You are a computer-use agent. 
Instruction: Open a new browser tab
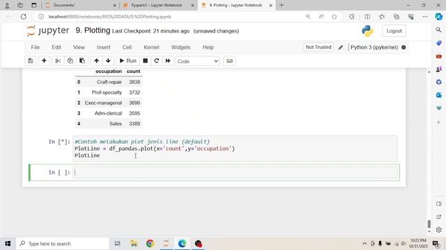[282, 6]
